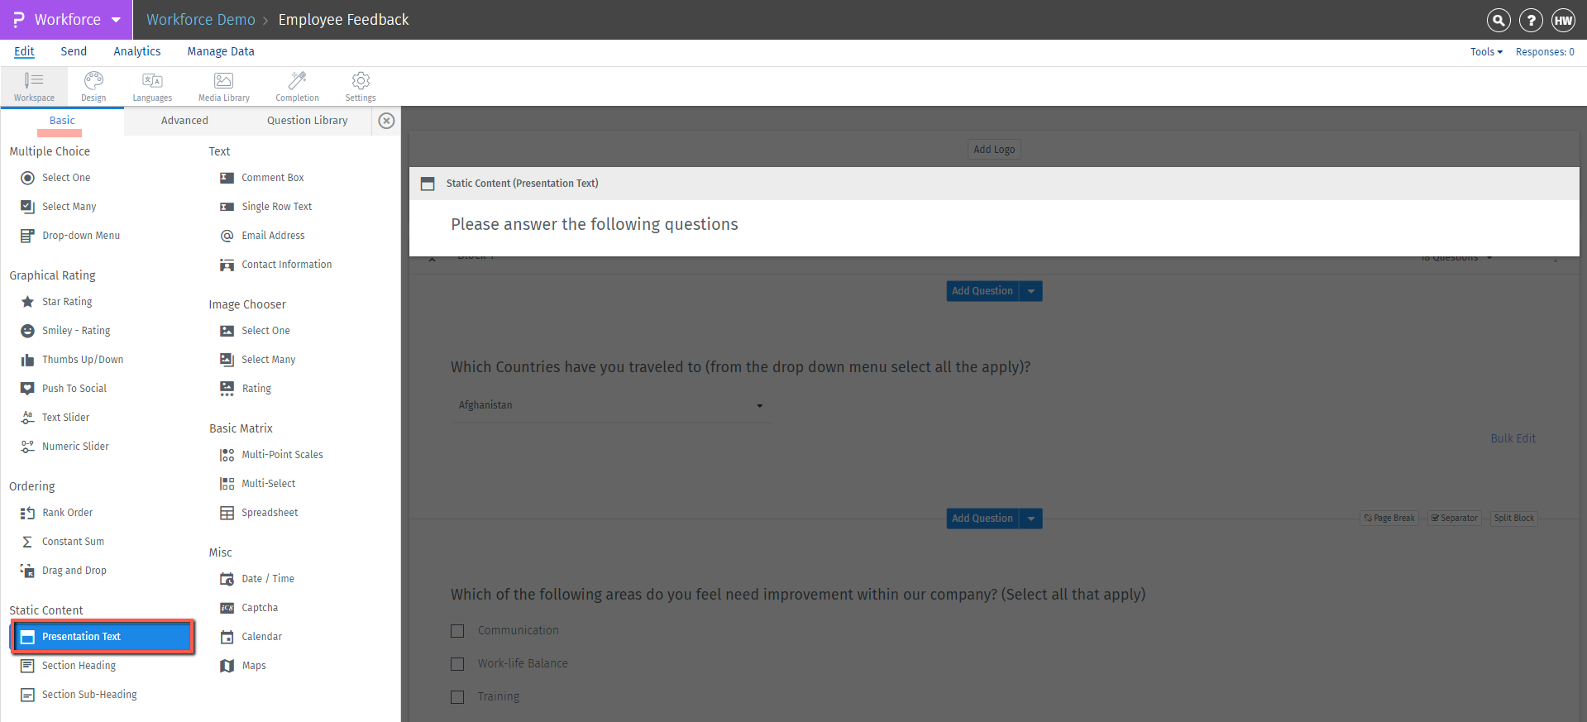Open the search tool in the top bar
This screenshot has width=1587, height=722.
(x=1498, y=20)
